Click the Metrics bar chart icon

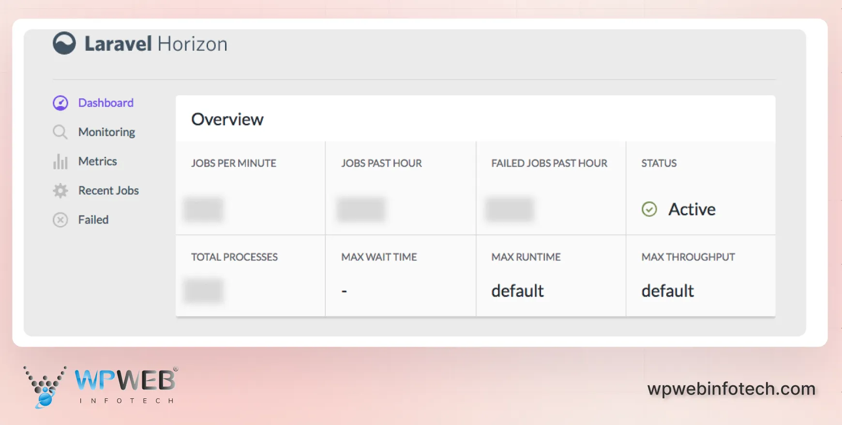coord(60,161)
